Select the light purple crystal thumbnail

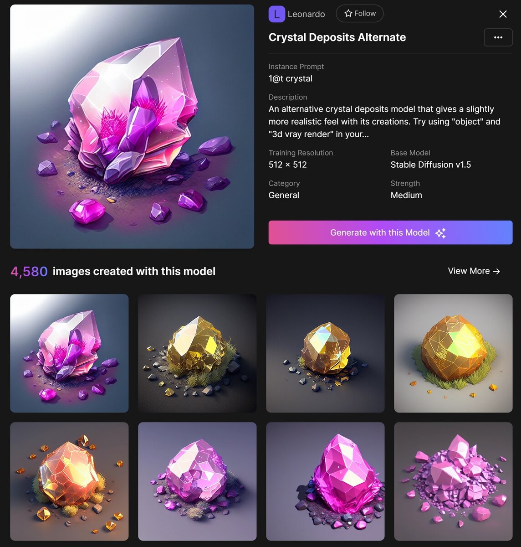(x=197, y=481)
